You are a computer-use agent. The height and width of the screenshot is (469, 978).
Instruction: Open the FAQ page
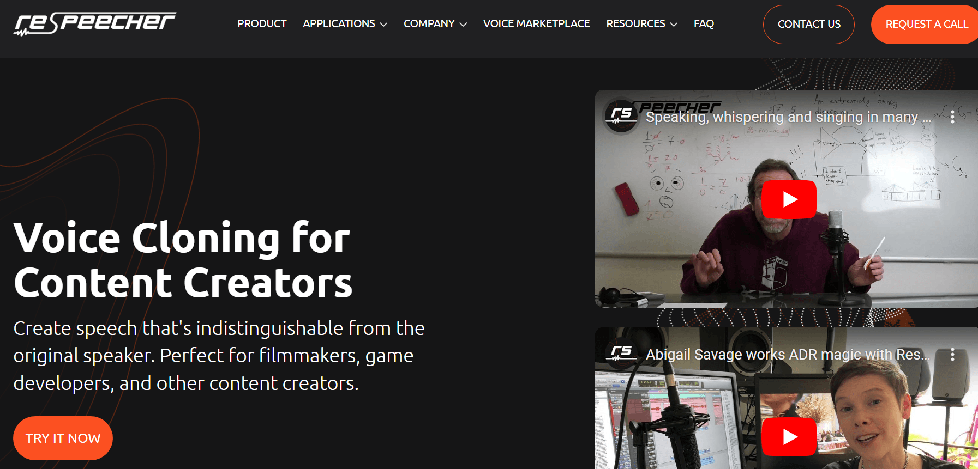[x=704, y=24]
